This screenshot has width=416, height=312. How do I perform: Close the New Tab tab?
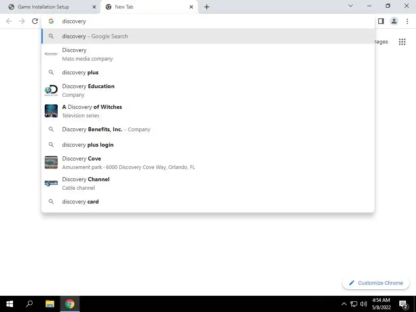click(191, 7)
